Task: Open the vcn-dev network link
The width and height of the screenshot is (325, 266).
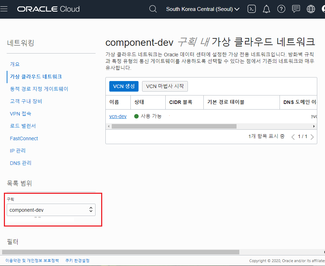Action: [118, 116]
